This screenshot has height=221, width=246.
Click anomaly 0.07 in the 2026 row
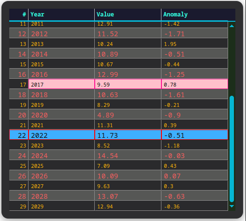pos(195,176)
